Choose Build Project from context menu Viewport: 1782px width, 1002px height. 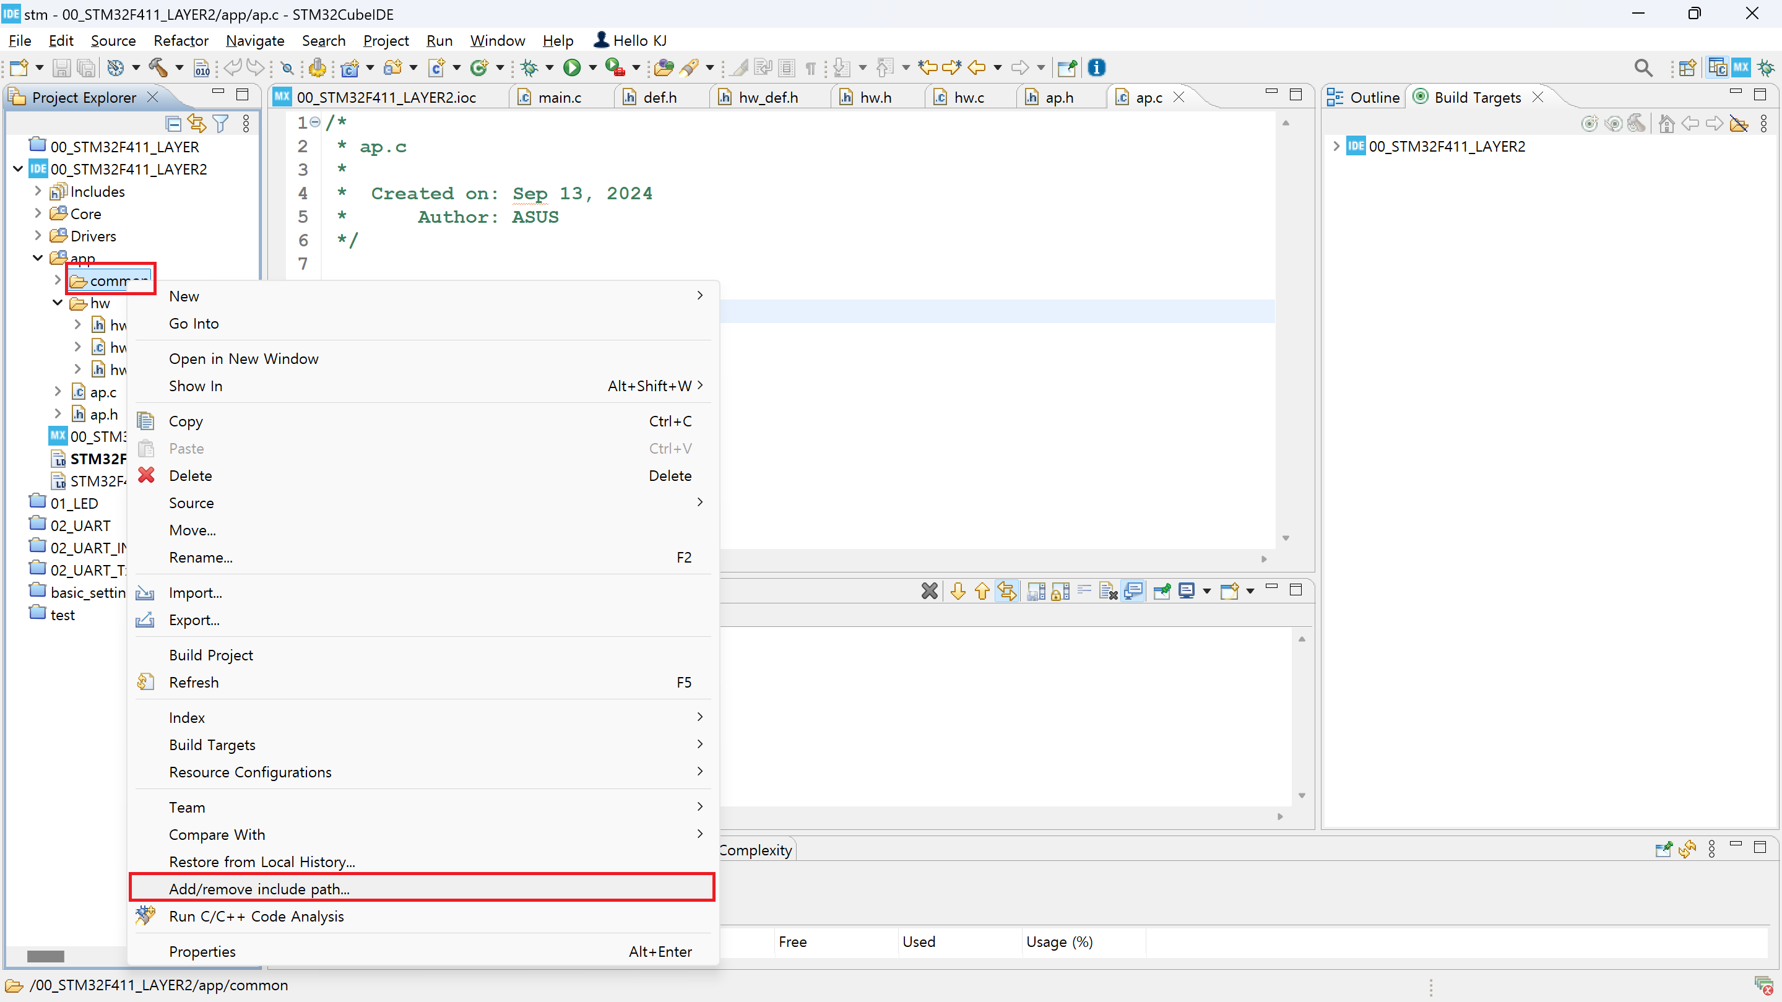point(211,655)
